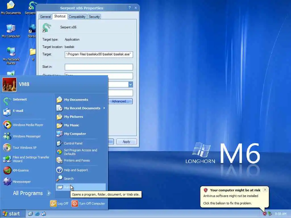
Task: Select the Serpent shortcut on the desktop
Action: pos(31,8)
